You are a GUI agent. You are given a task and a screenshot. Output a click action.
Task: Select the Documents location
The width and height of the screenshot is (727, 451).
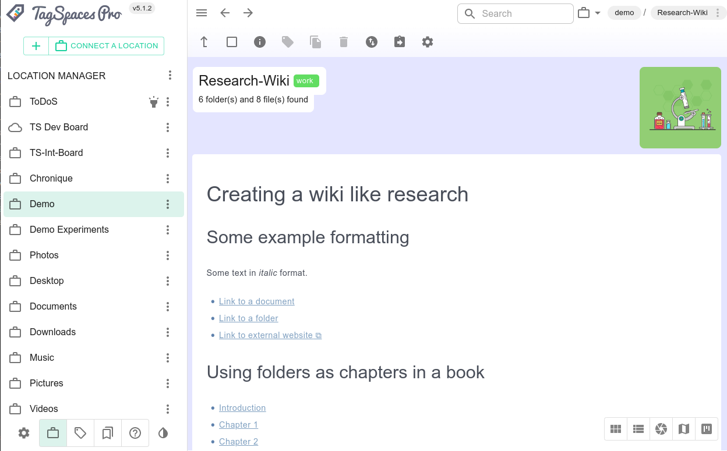(x=53, y=306)
